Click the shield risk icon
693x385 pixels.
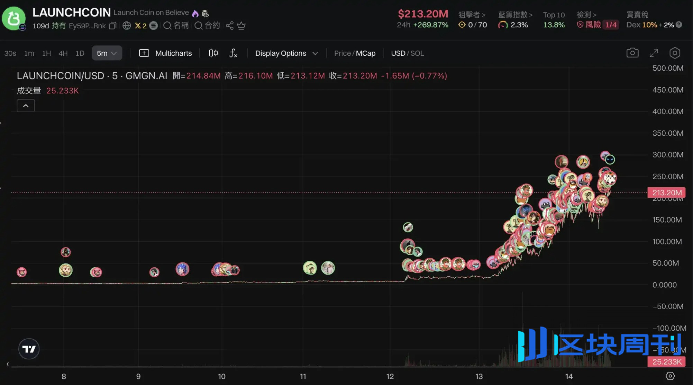(x=580, y=25)
